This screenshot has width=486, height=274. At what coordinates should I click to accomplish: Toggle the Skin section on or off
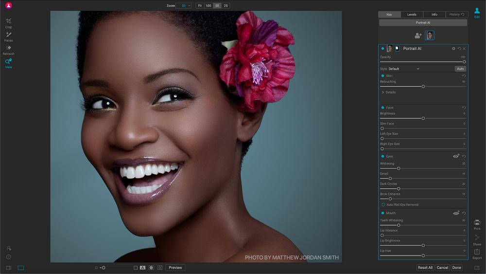[x=382, y=76]
